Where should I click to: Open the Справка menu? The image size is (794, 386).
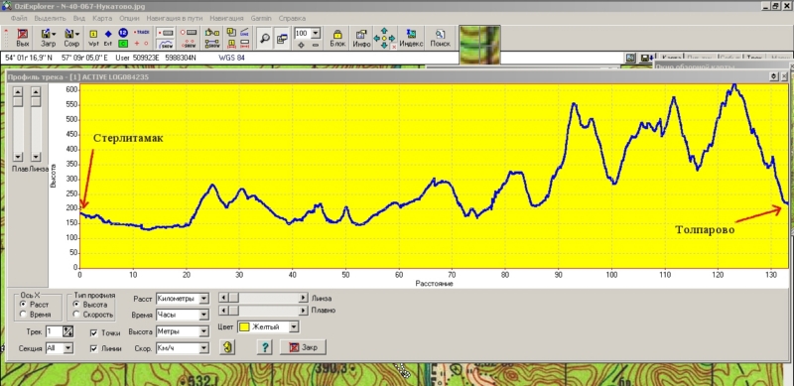point(292,18)
